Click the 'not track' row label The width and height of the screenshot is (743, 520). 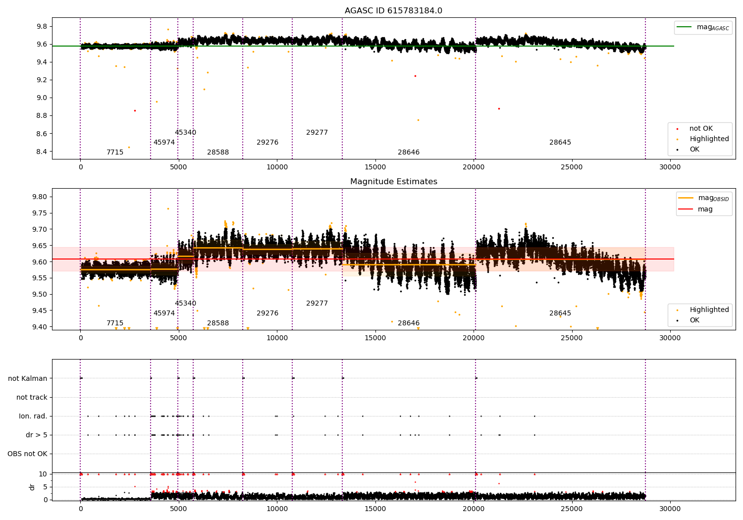click(x=32, y=397)
